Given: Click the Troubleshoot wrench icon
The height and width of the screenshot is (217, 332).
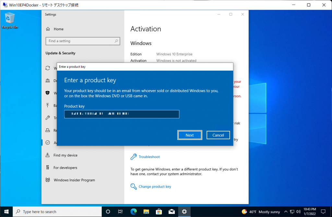Looking at the screenshot, I should coord(134,157).
